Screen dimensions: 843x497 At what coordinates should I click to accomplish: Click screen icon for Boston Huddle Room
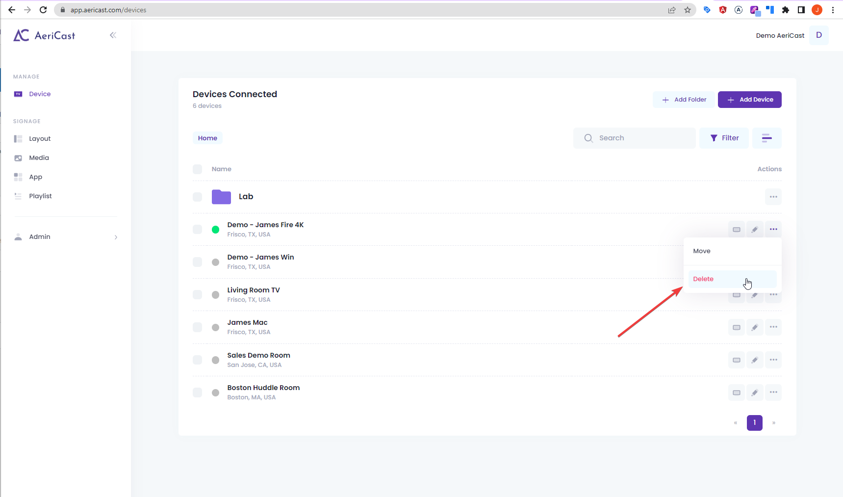pos(737,392)
